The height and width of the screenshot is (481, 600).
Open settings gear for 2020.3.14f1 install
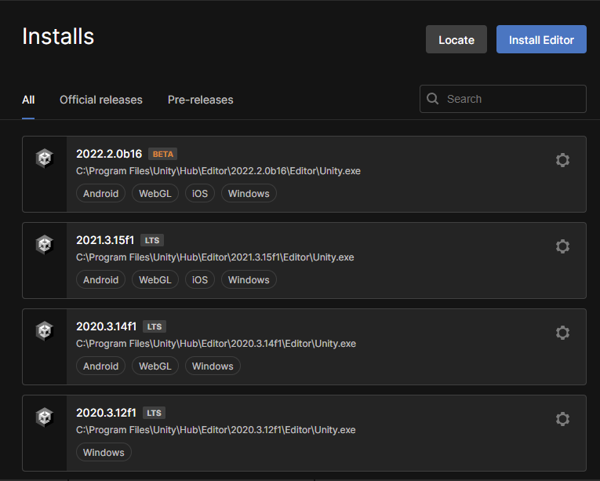tap(562, 333)
